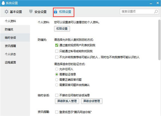Image resolution: width=161 pixels, height=116 pixels.
Task: Click the shield icon for 安全设置
Action: pos(31,12)
